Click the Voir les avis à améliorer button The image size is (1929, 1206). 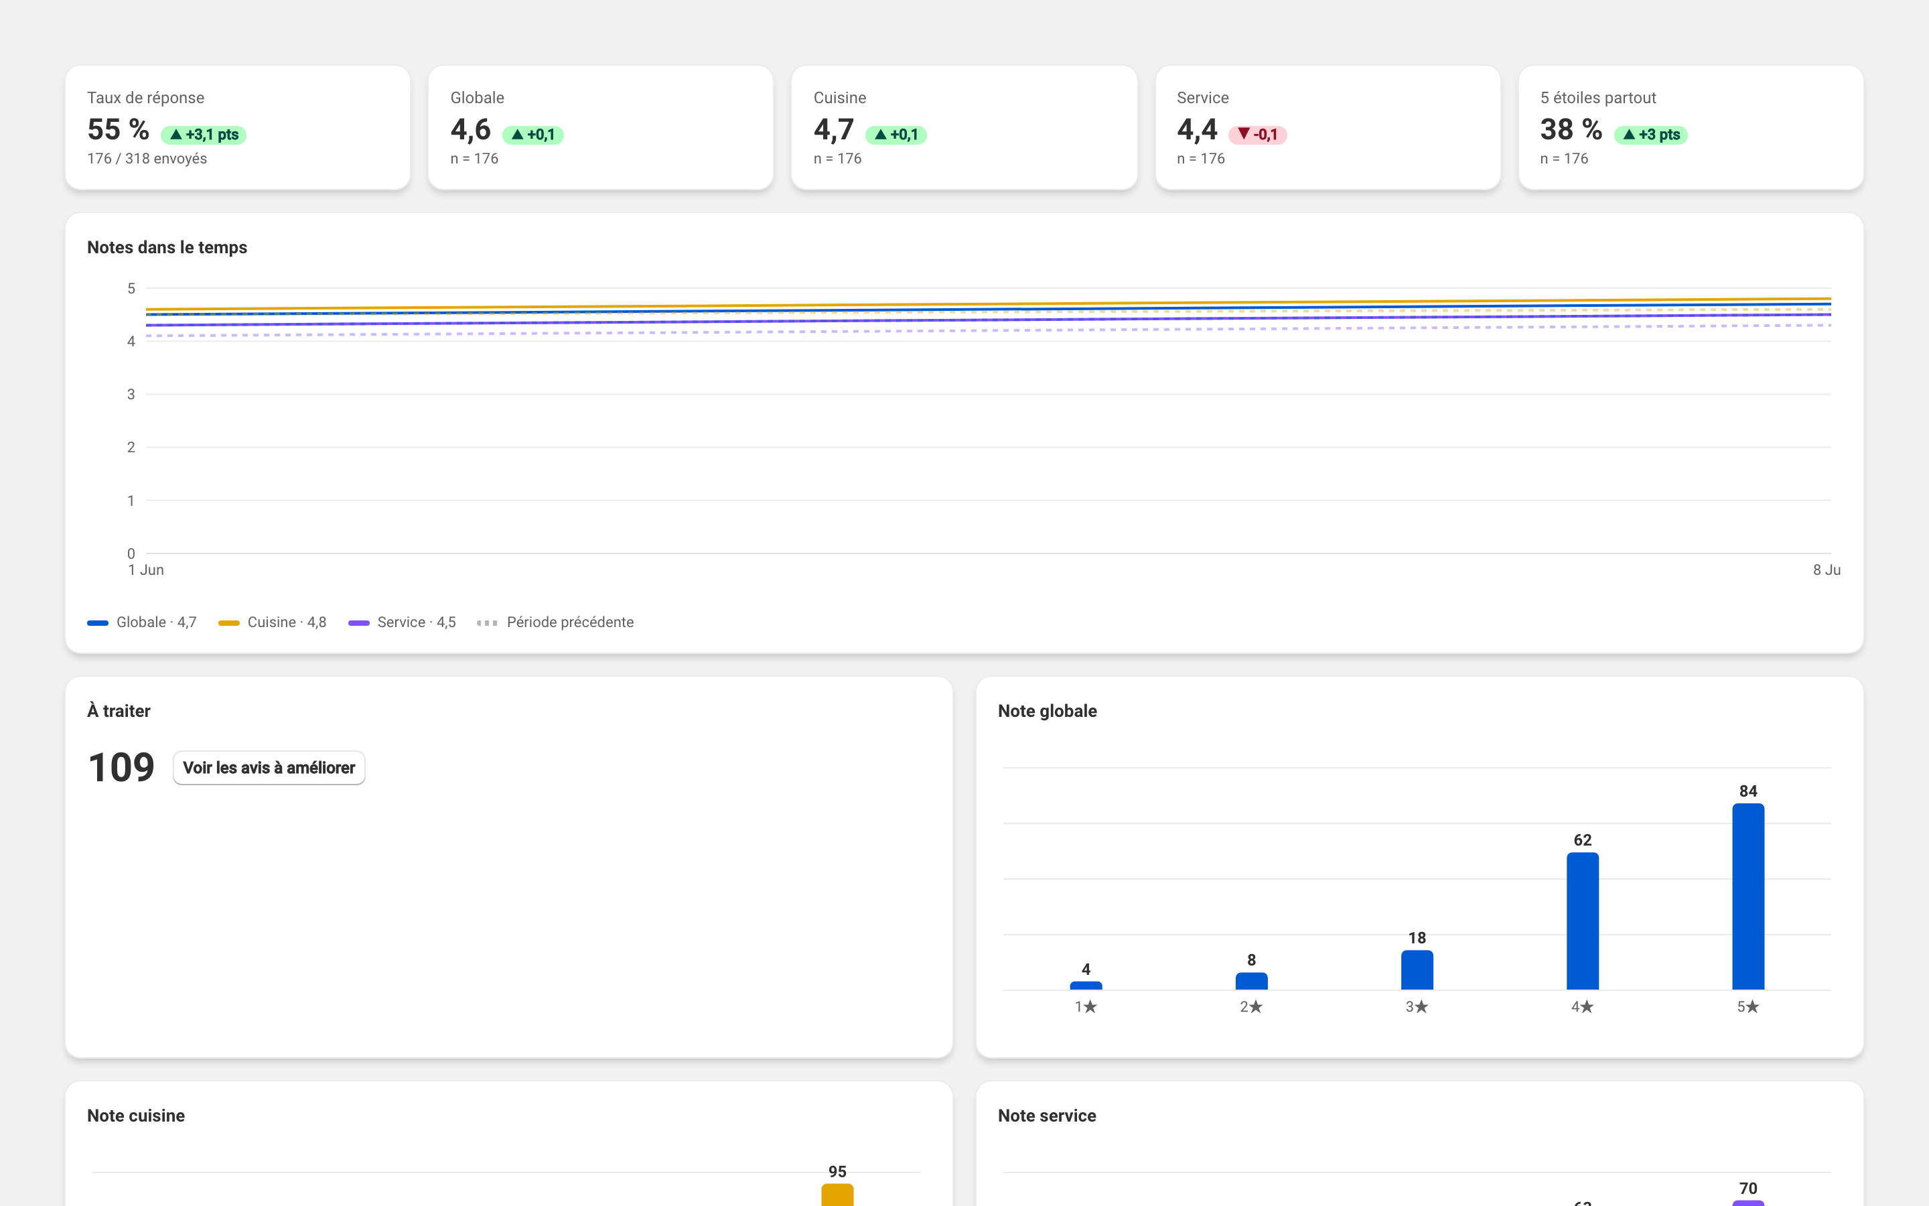click(269, 767)
